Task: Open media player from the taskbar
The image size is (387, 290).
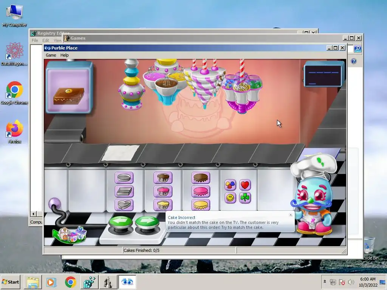Action: pyautogui.click(x=51, y=282)
